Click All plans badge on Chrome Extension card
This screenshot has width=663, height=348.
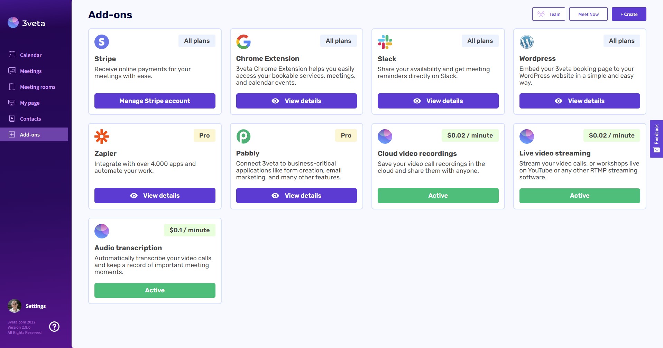339,41
